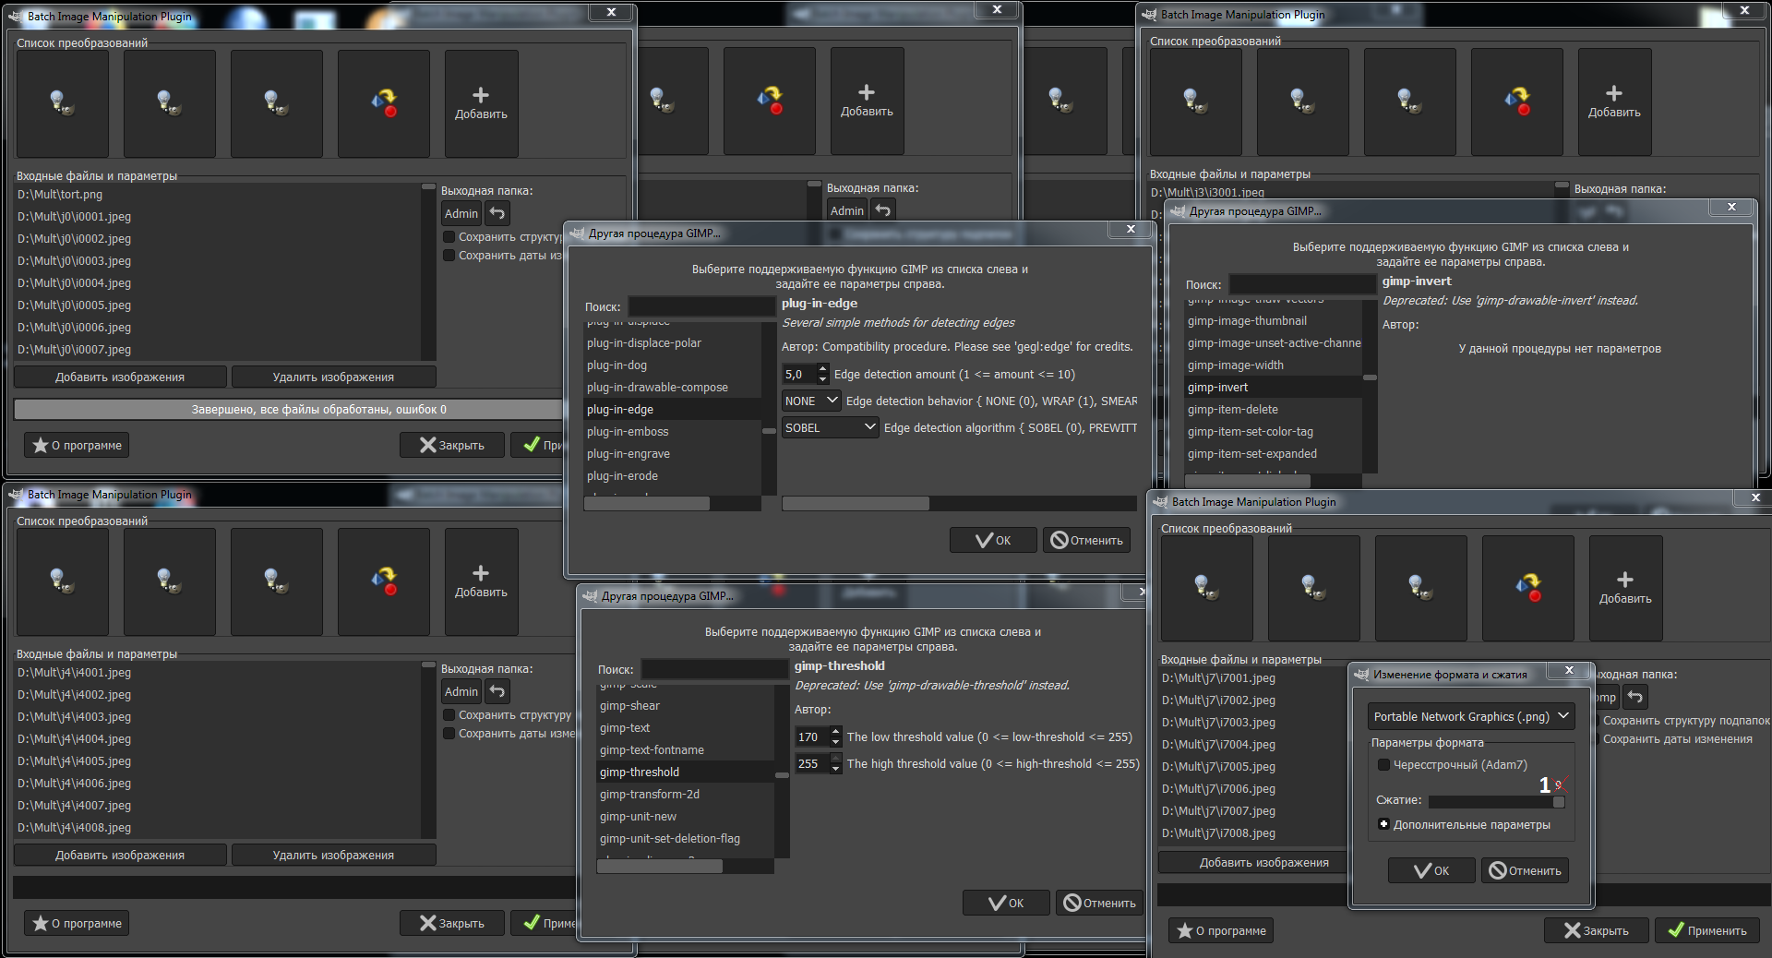Screen dimensions: 1772x958
Task: Toggle Сохранить даты checkbox in i4001 window
Action: click(x=449, y=734)
